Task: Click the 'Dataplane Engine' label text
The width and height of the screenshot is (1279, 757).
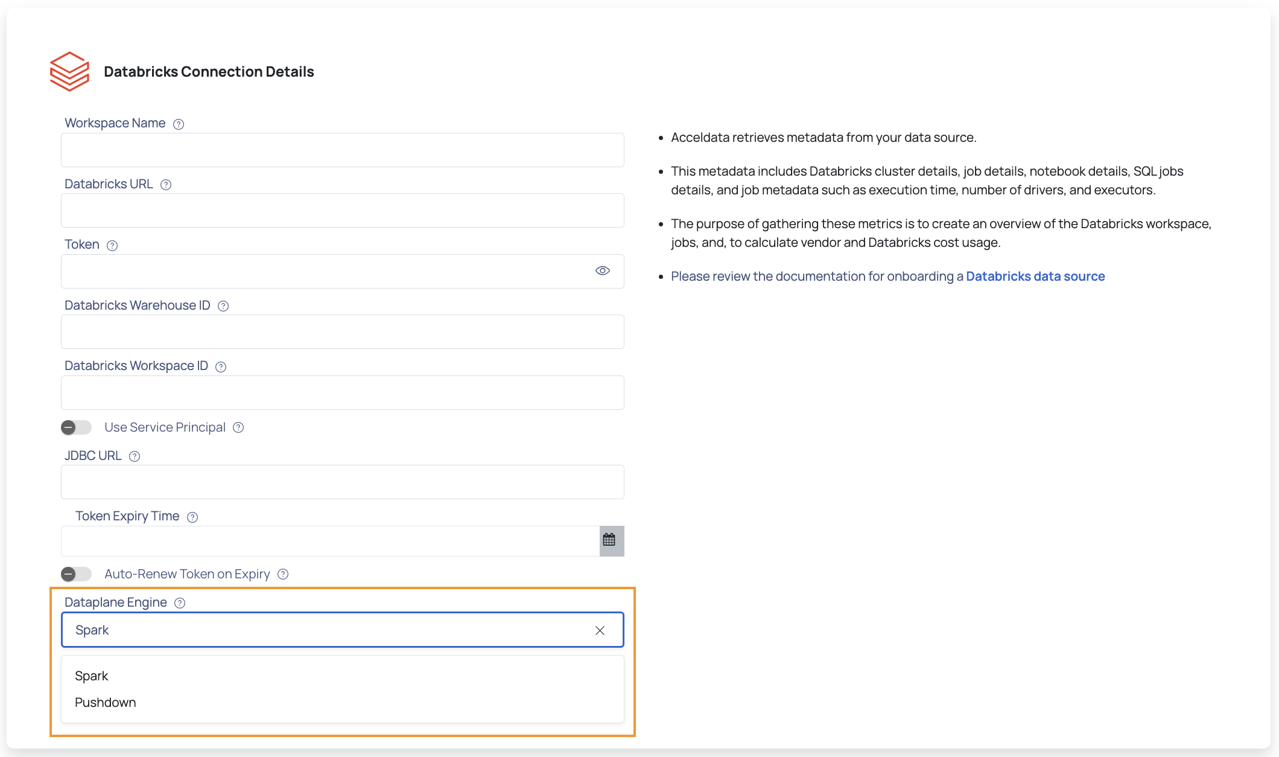Action: tap(116, 602)
